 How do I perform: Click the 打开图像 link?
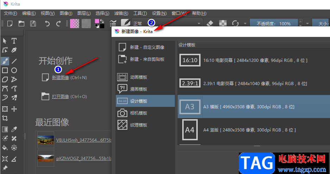tap(61, 97)
